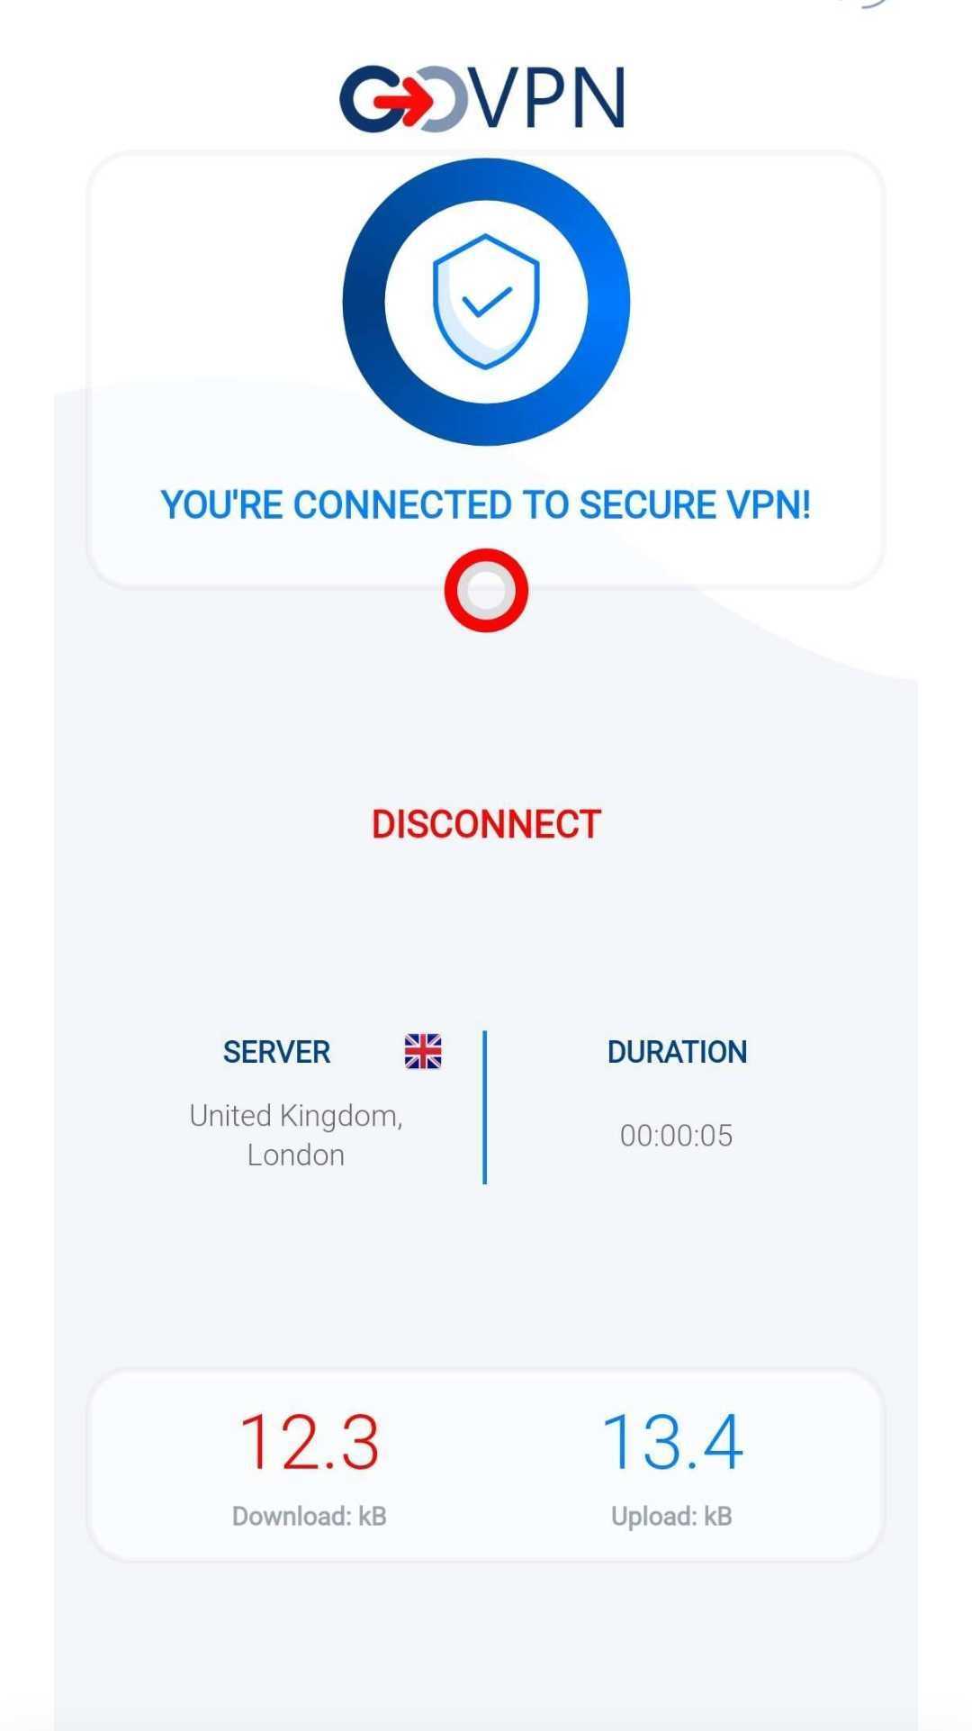Disconnect from the VPN
Screen dimensions: 972x1731
[486, 824]
